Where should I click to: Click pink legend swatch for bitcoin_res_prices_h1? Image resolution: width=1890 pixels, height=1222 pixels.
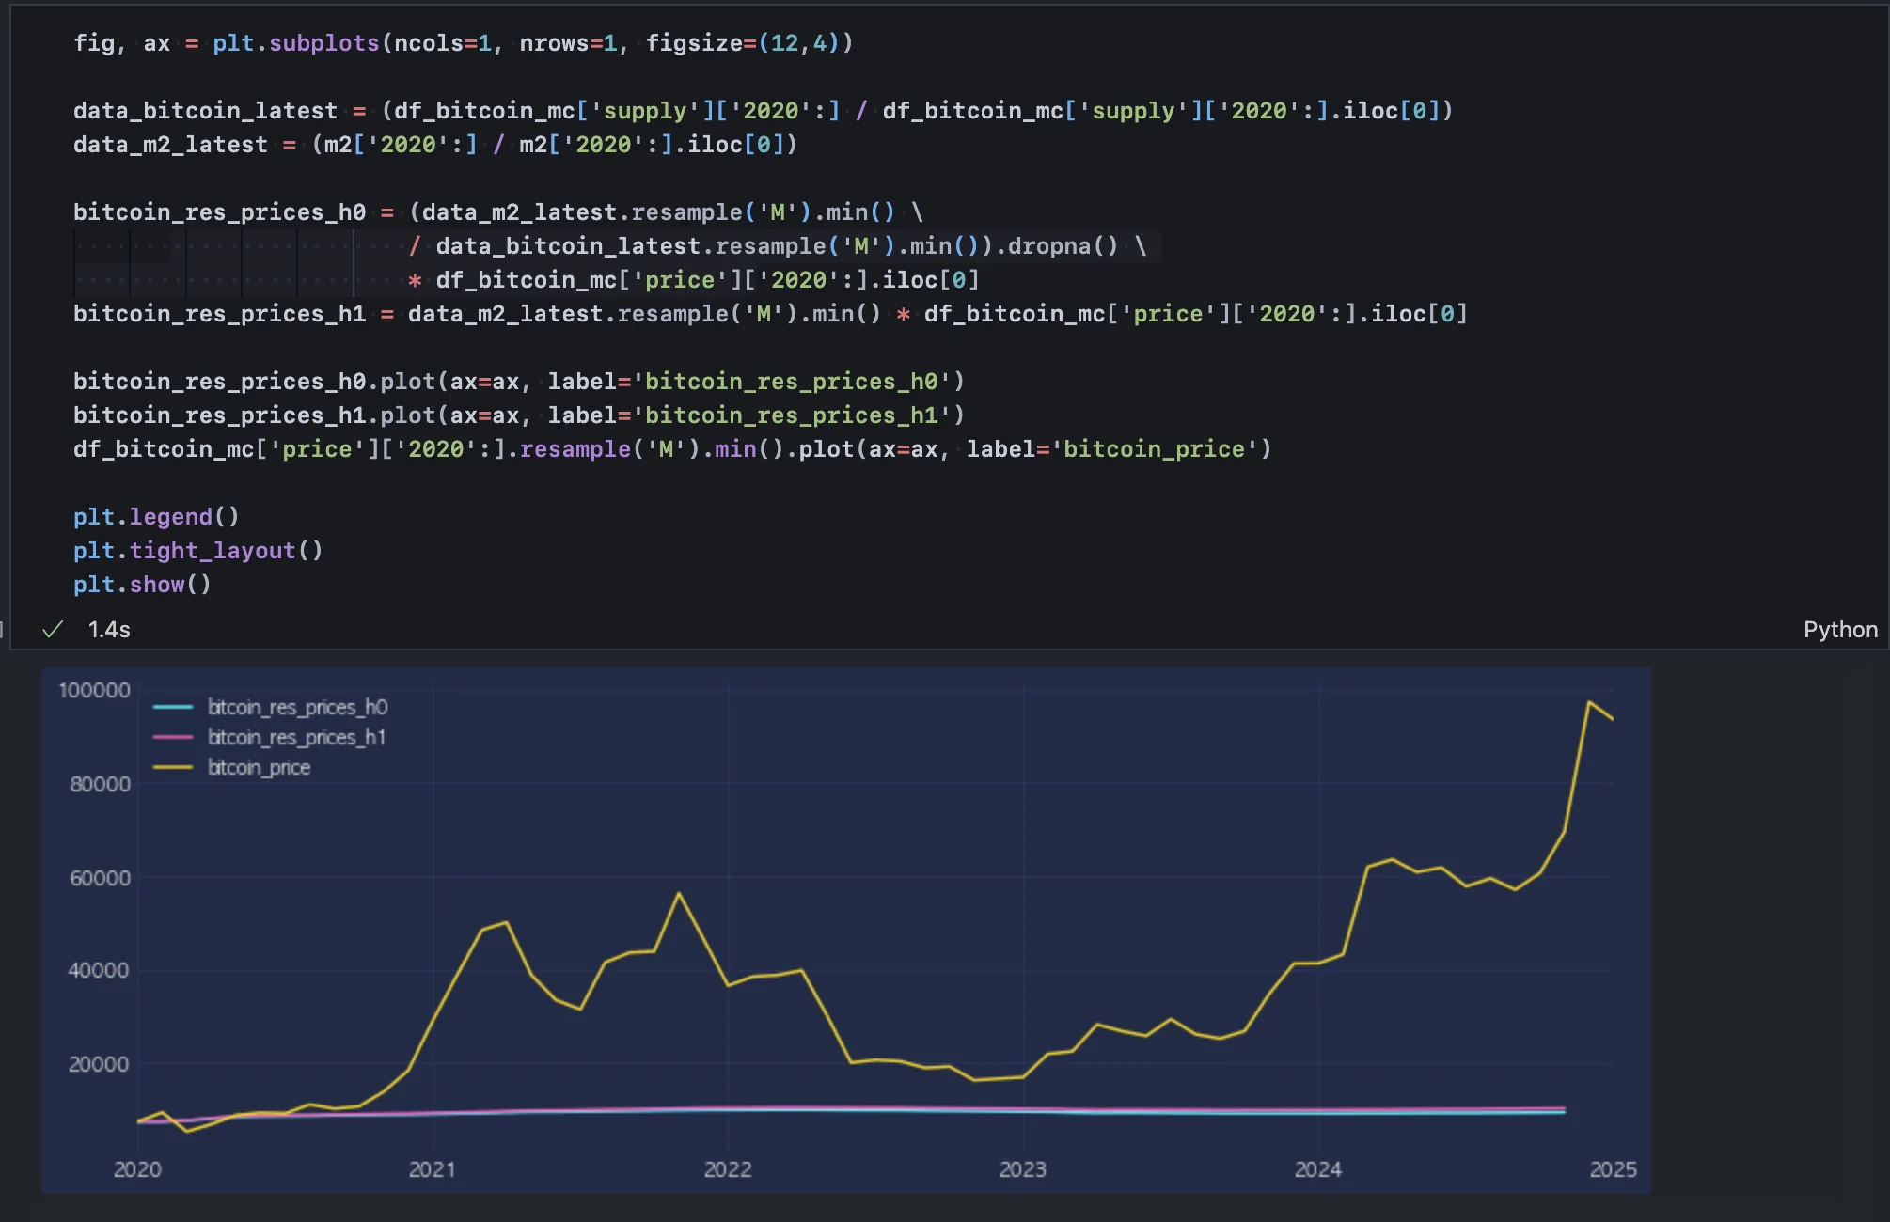(173, 737)
